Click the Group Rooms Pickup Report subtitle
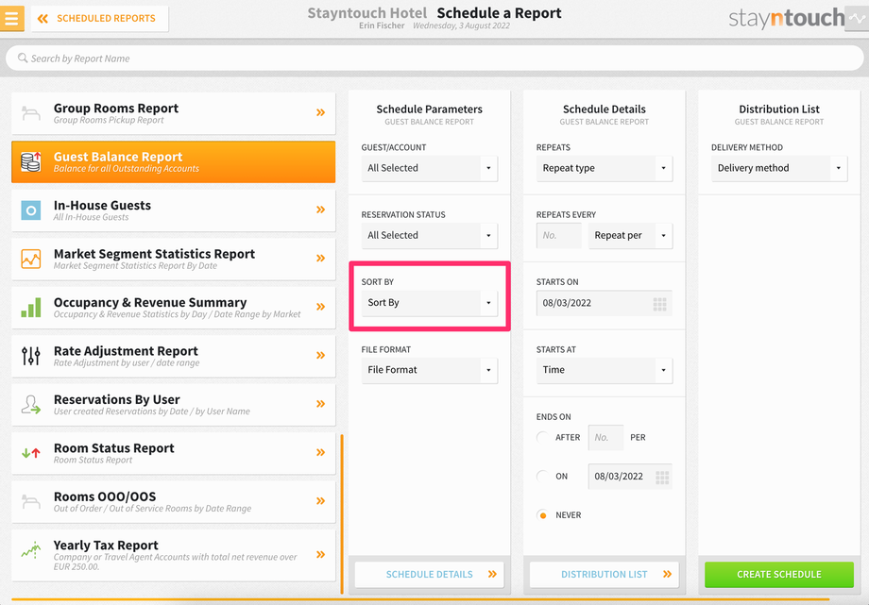 click(x=109, y=120)
